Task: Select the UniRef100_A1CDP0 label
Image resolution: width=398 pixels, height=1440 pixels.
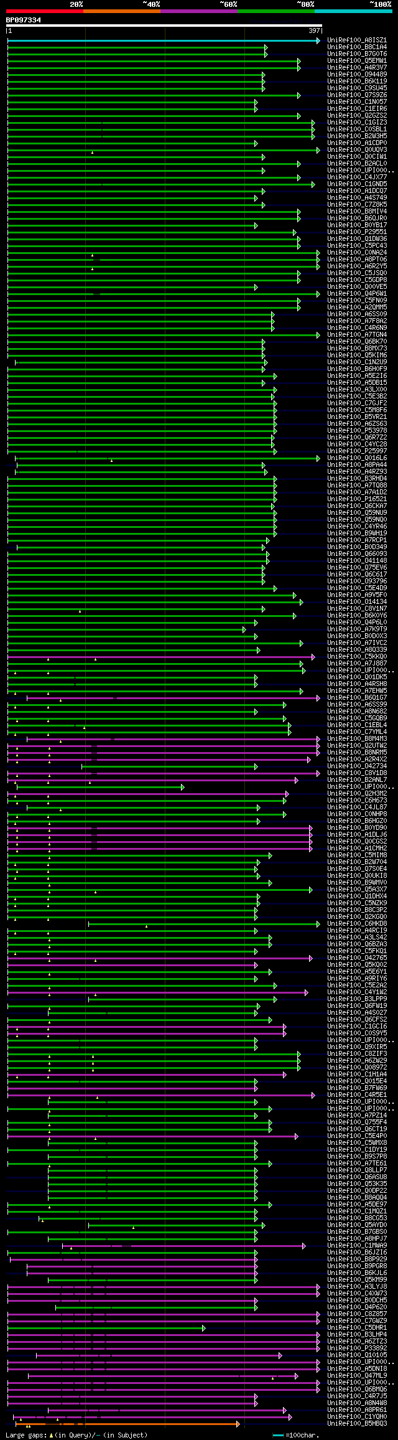Action: pyautogui.click(x=357, y=143)
